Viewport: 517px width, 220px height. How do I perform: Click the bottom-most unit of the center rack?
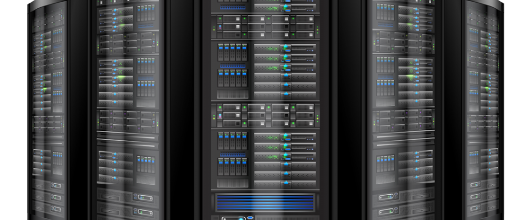tap(265, 217)
